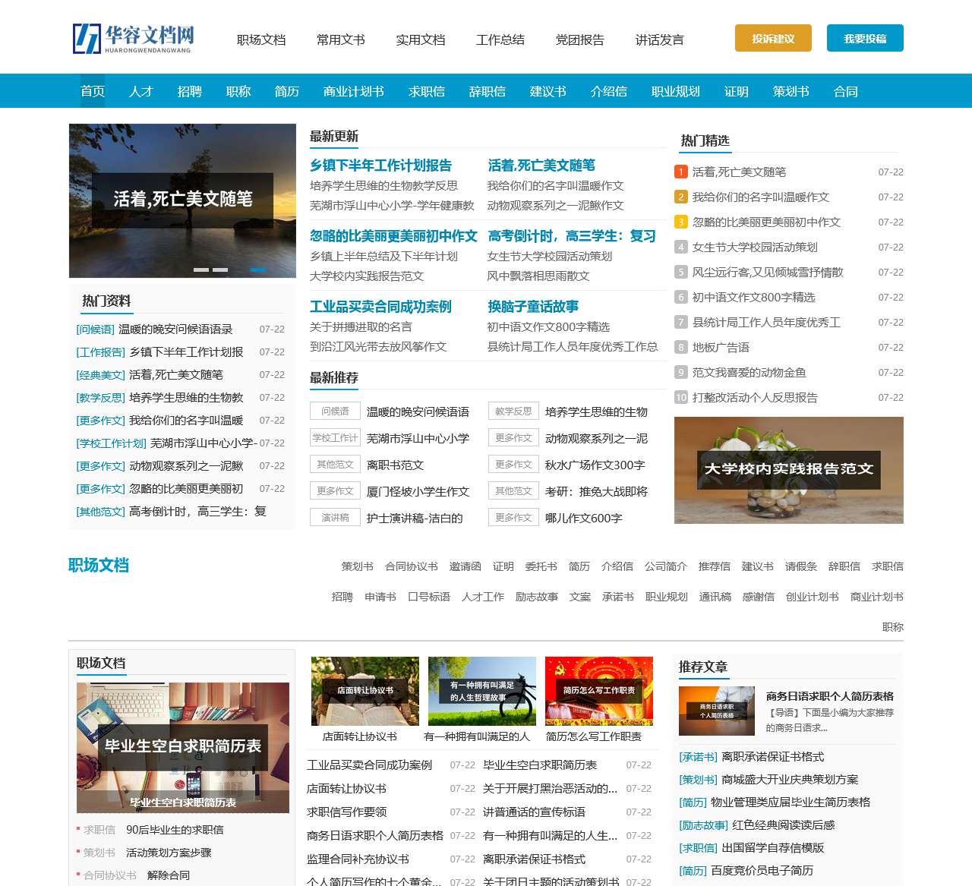The width and height of the screenshot is (972, 886).
Task: Click the 学校工作计划 tag box
Action: point(335,437)
